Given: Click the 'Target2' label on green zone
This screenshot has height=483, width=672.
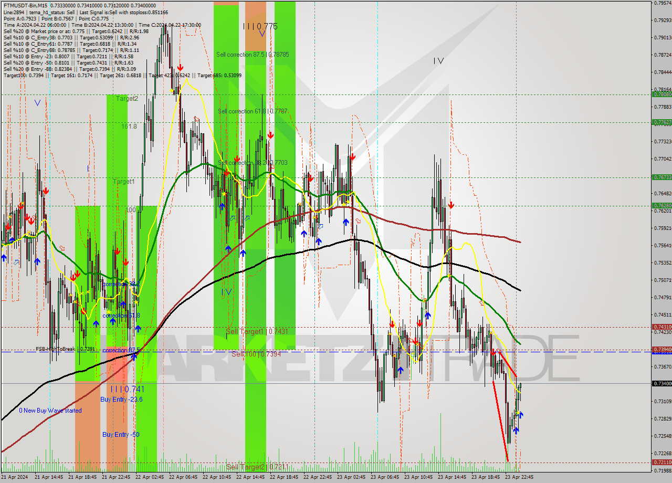Looking at the screenshot, I should 127,98.
